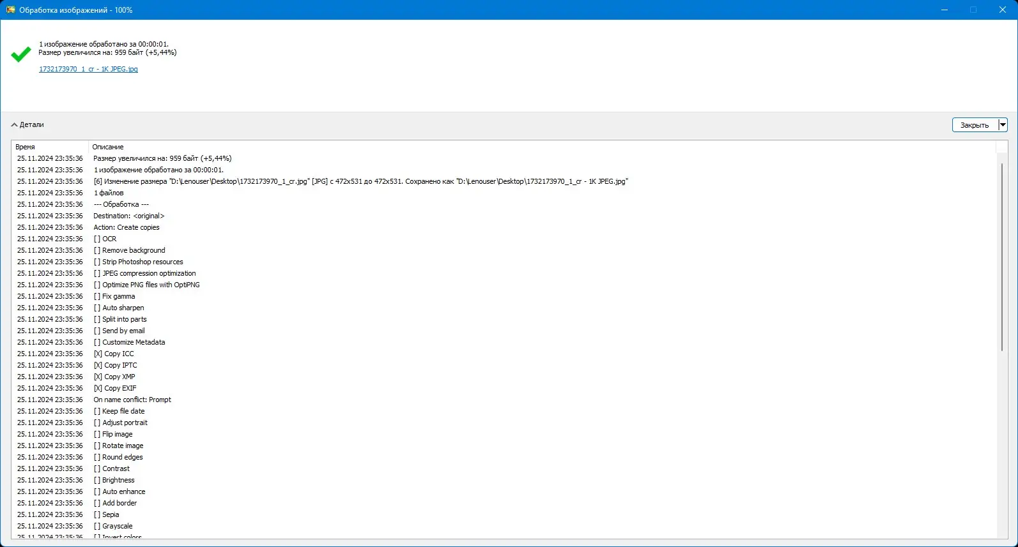Select the 'Fix gamma' log row
Viewport: 1018px width, 547px height.
(x=504, y=296)
